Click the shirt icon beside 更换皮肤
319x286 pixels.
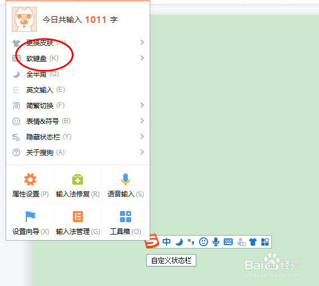pos(16,43)
